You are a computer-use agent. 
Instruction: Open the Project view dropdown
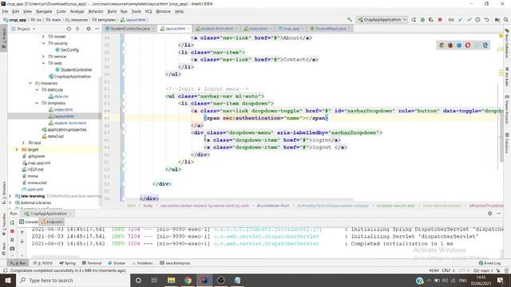(x=23, y=29)
